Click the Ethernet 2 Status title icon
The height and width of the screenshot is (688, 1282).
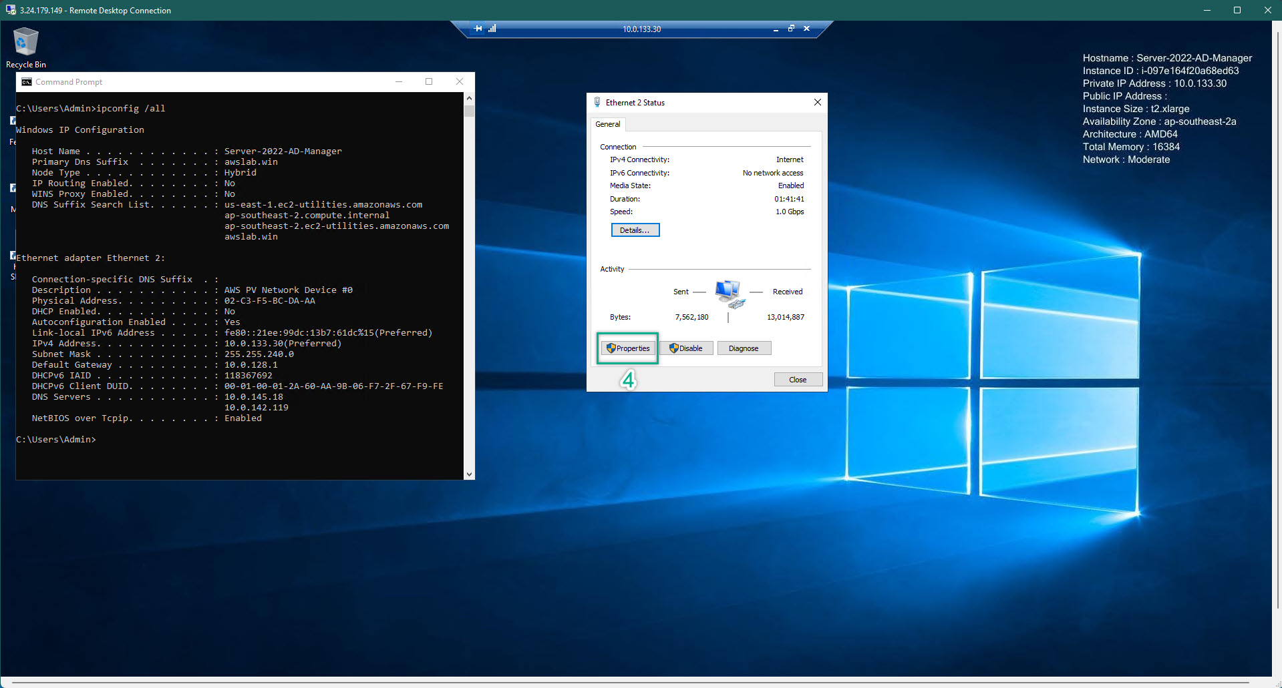click(x=597, y=102)
